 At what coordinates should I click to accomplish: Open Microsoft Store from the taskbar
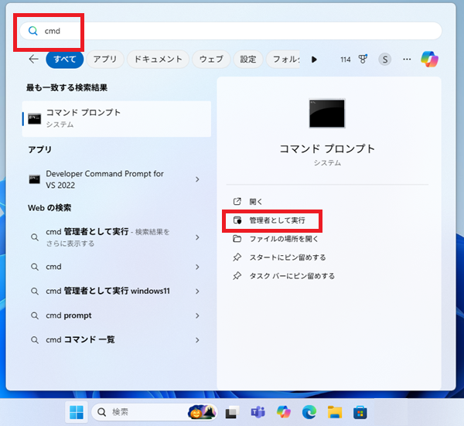click(x=360, y=412)
